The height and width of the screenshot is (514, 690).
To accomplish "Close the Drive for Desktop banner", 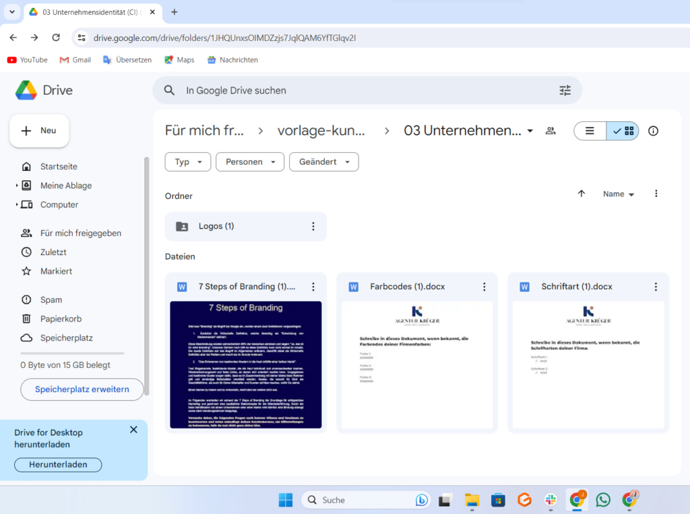I will (133, 430).
